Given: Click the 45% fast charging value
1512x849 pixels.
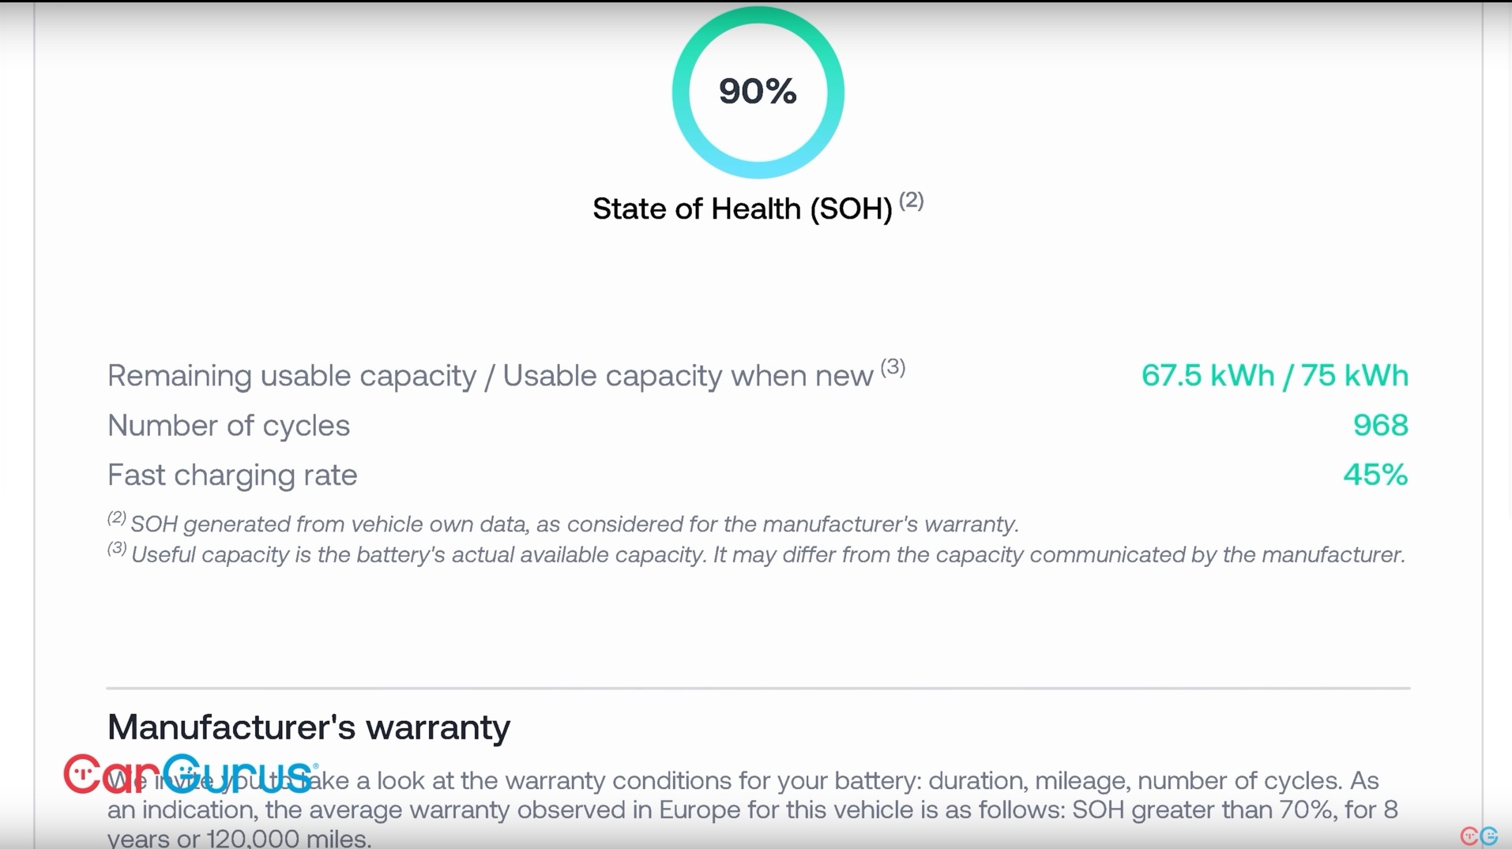Looking at the screenshot, I should [x=1375, y=475].
